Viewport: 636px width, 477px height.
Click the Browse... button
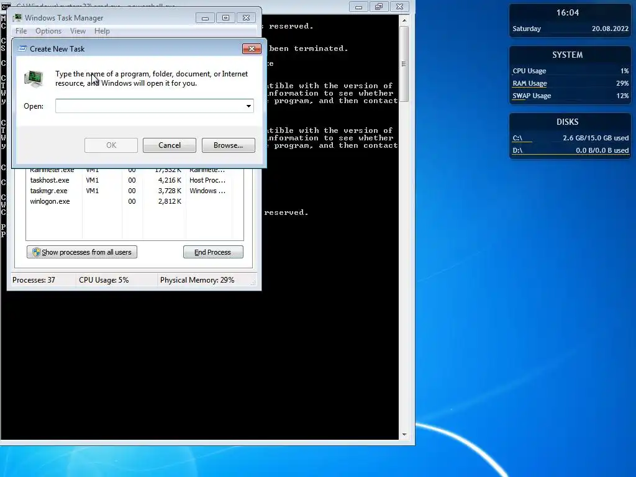coord(229,145)
